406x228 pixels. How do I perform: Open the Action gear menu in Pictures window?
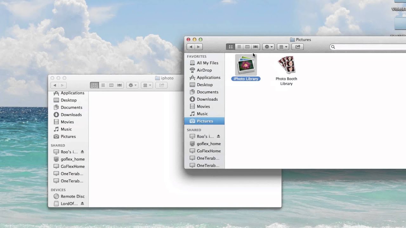tap(269, 47)
